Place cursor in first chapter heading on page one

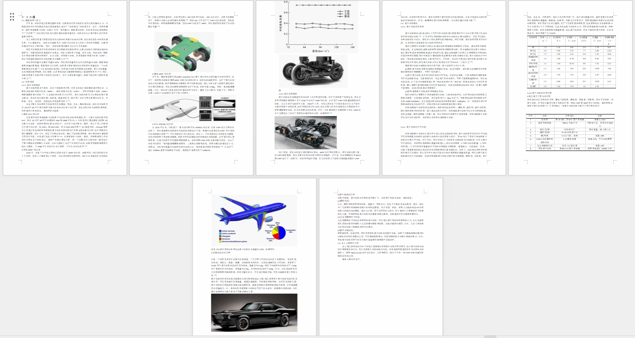pos(28,17)
